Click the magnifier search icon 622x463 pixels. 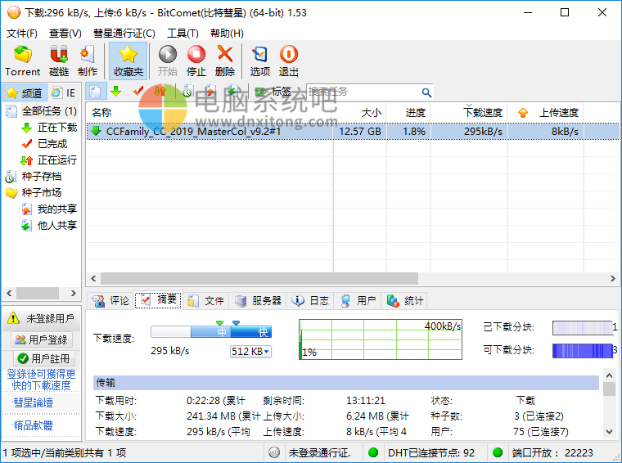[426, 92]
